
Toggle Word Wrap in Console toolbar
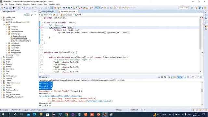[x=175, y=77]
